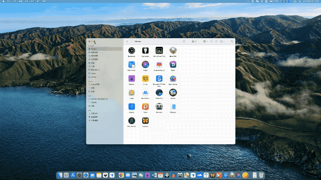The image size is (321, 180).
Task: Open Permute robot icon in the Dock
Action: tap(180, 175)
